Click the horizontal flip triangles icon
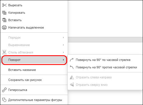143x105 pixels. pyautogui.click(x=72, y=77)
